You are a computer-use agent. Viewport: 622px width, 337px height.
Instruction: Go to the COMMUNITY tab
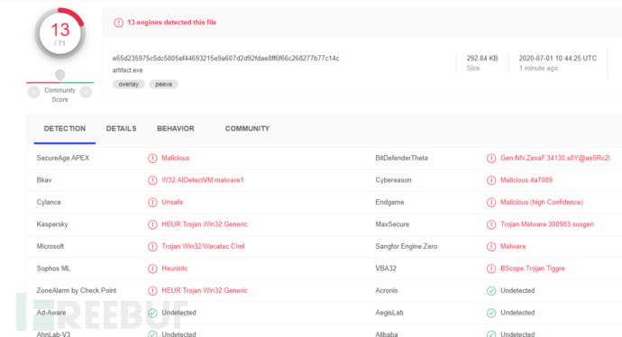pyautogui.click(x=247, y=129)
